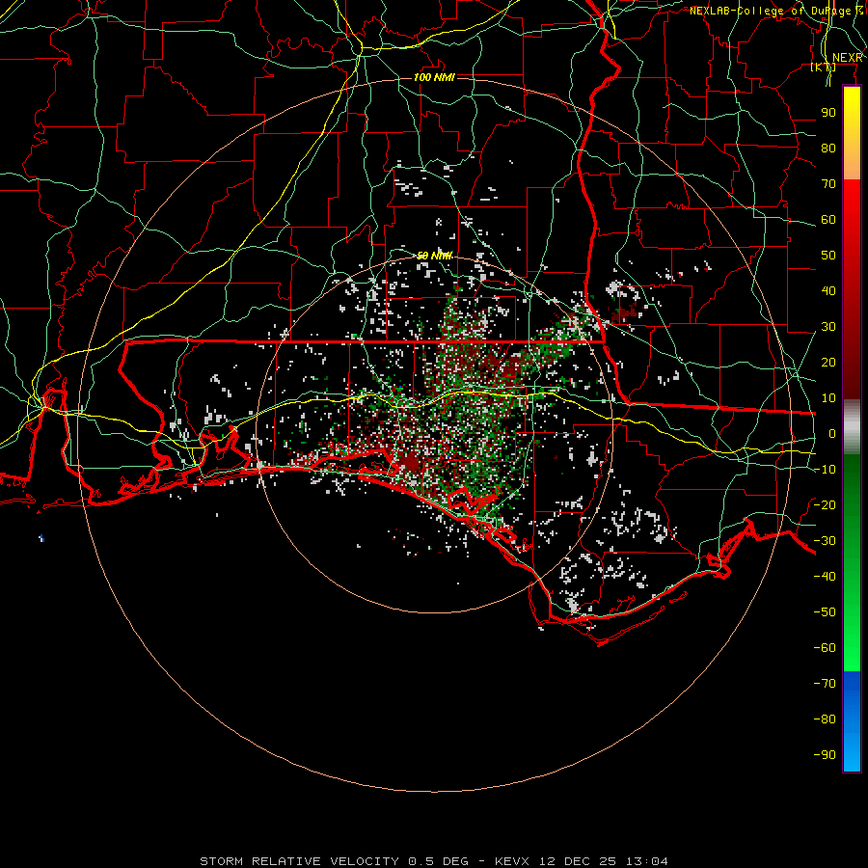
Task: Click the 20 value on the velocity scale
Action: 828,363
